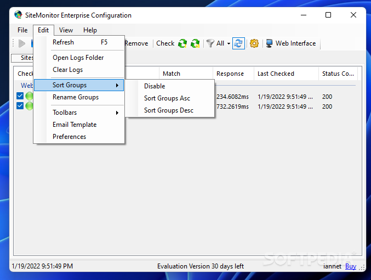Viewport: 371px width, 280px height.
Task: Click the second green Check all icon
Action: pos(195,43)
